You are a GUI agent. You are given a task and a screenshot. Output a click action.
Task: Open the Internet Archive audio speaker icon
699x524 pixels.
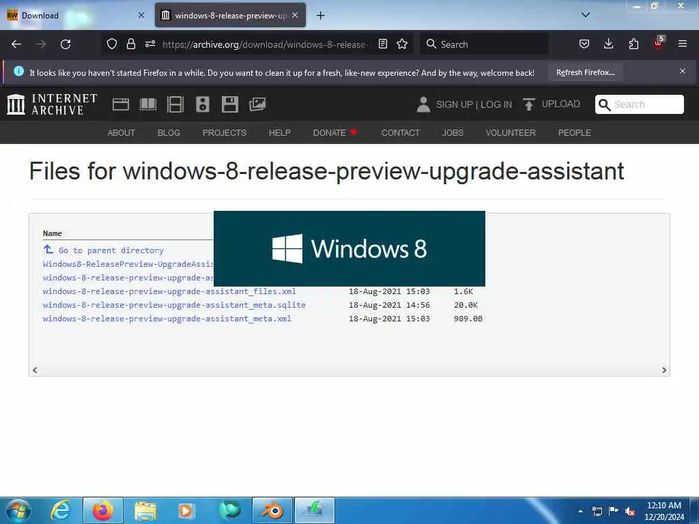coord(203,104)
